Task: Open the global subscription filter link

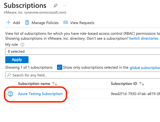Action: [x=145, y=68]
